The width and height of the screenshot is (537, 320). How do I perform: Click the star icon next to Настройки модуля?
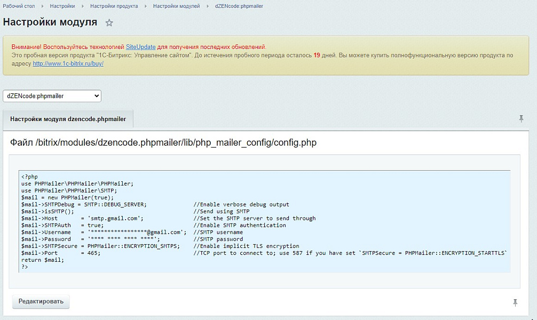tap(109, 22)
